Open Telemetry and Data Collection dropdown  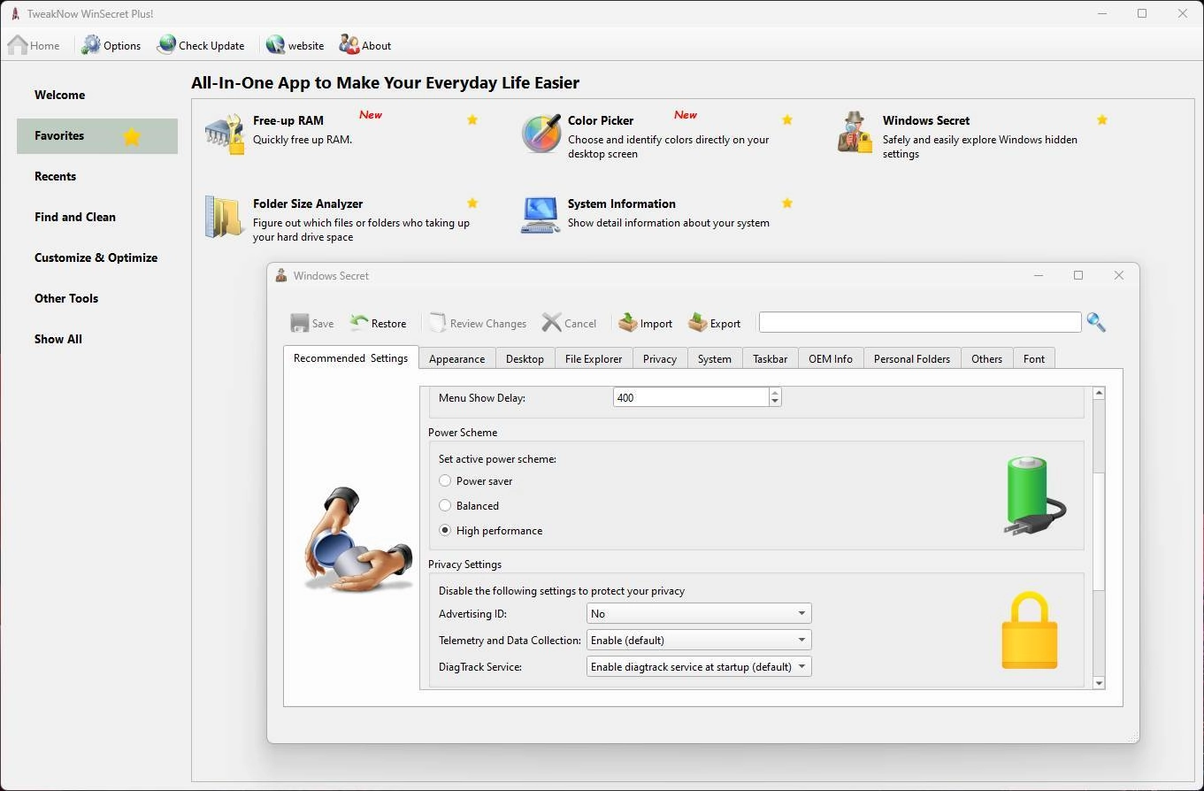click(699, 640)
